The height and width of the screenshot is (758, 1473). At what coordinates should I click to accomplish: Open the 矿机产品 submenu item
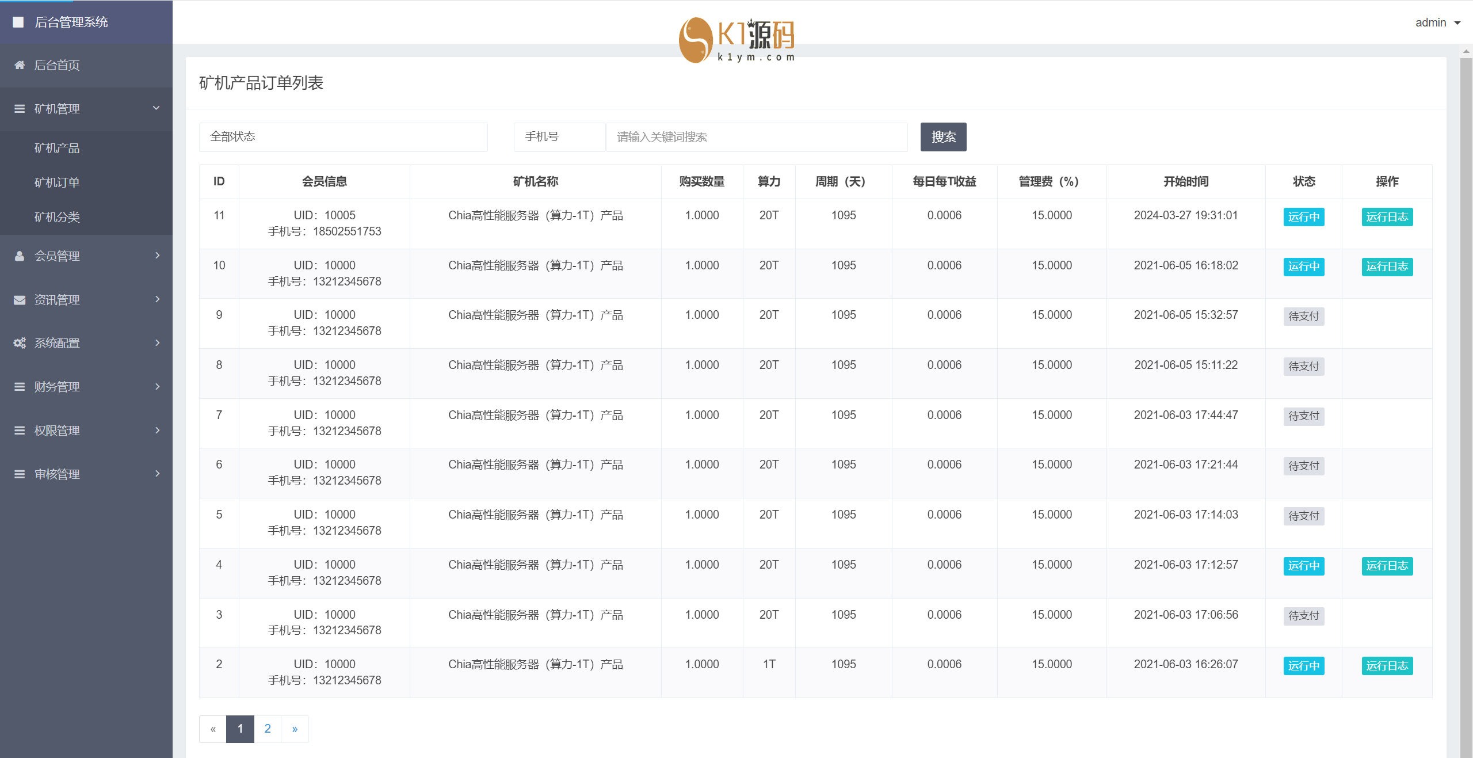click(57, 148)
